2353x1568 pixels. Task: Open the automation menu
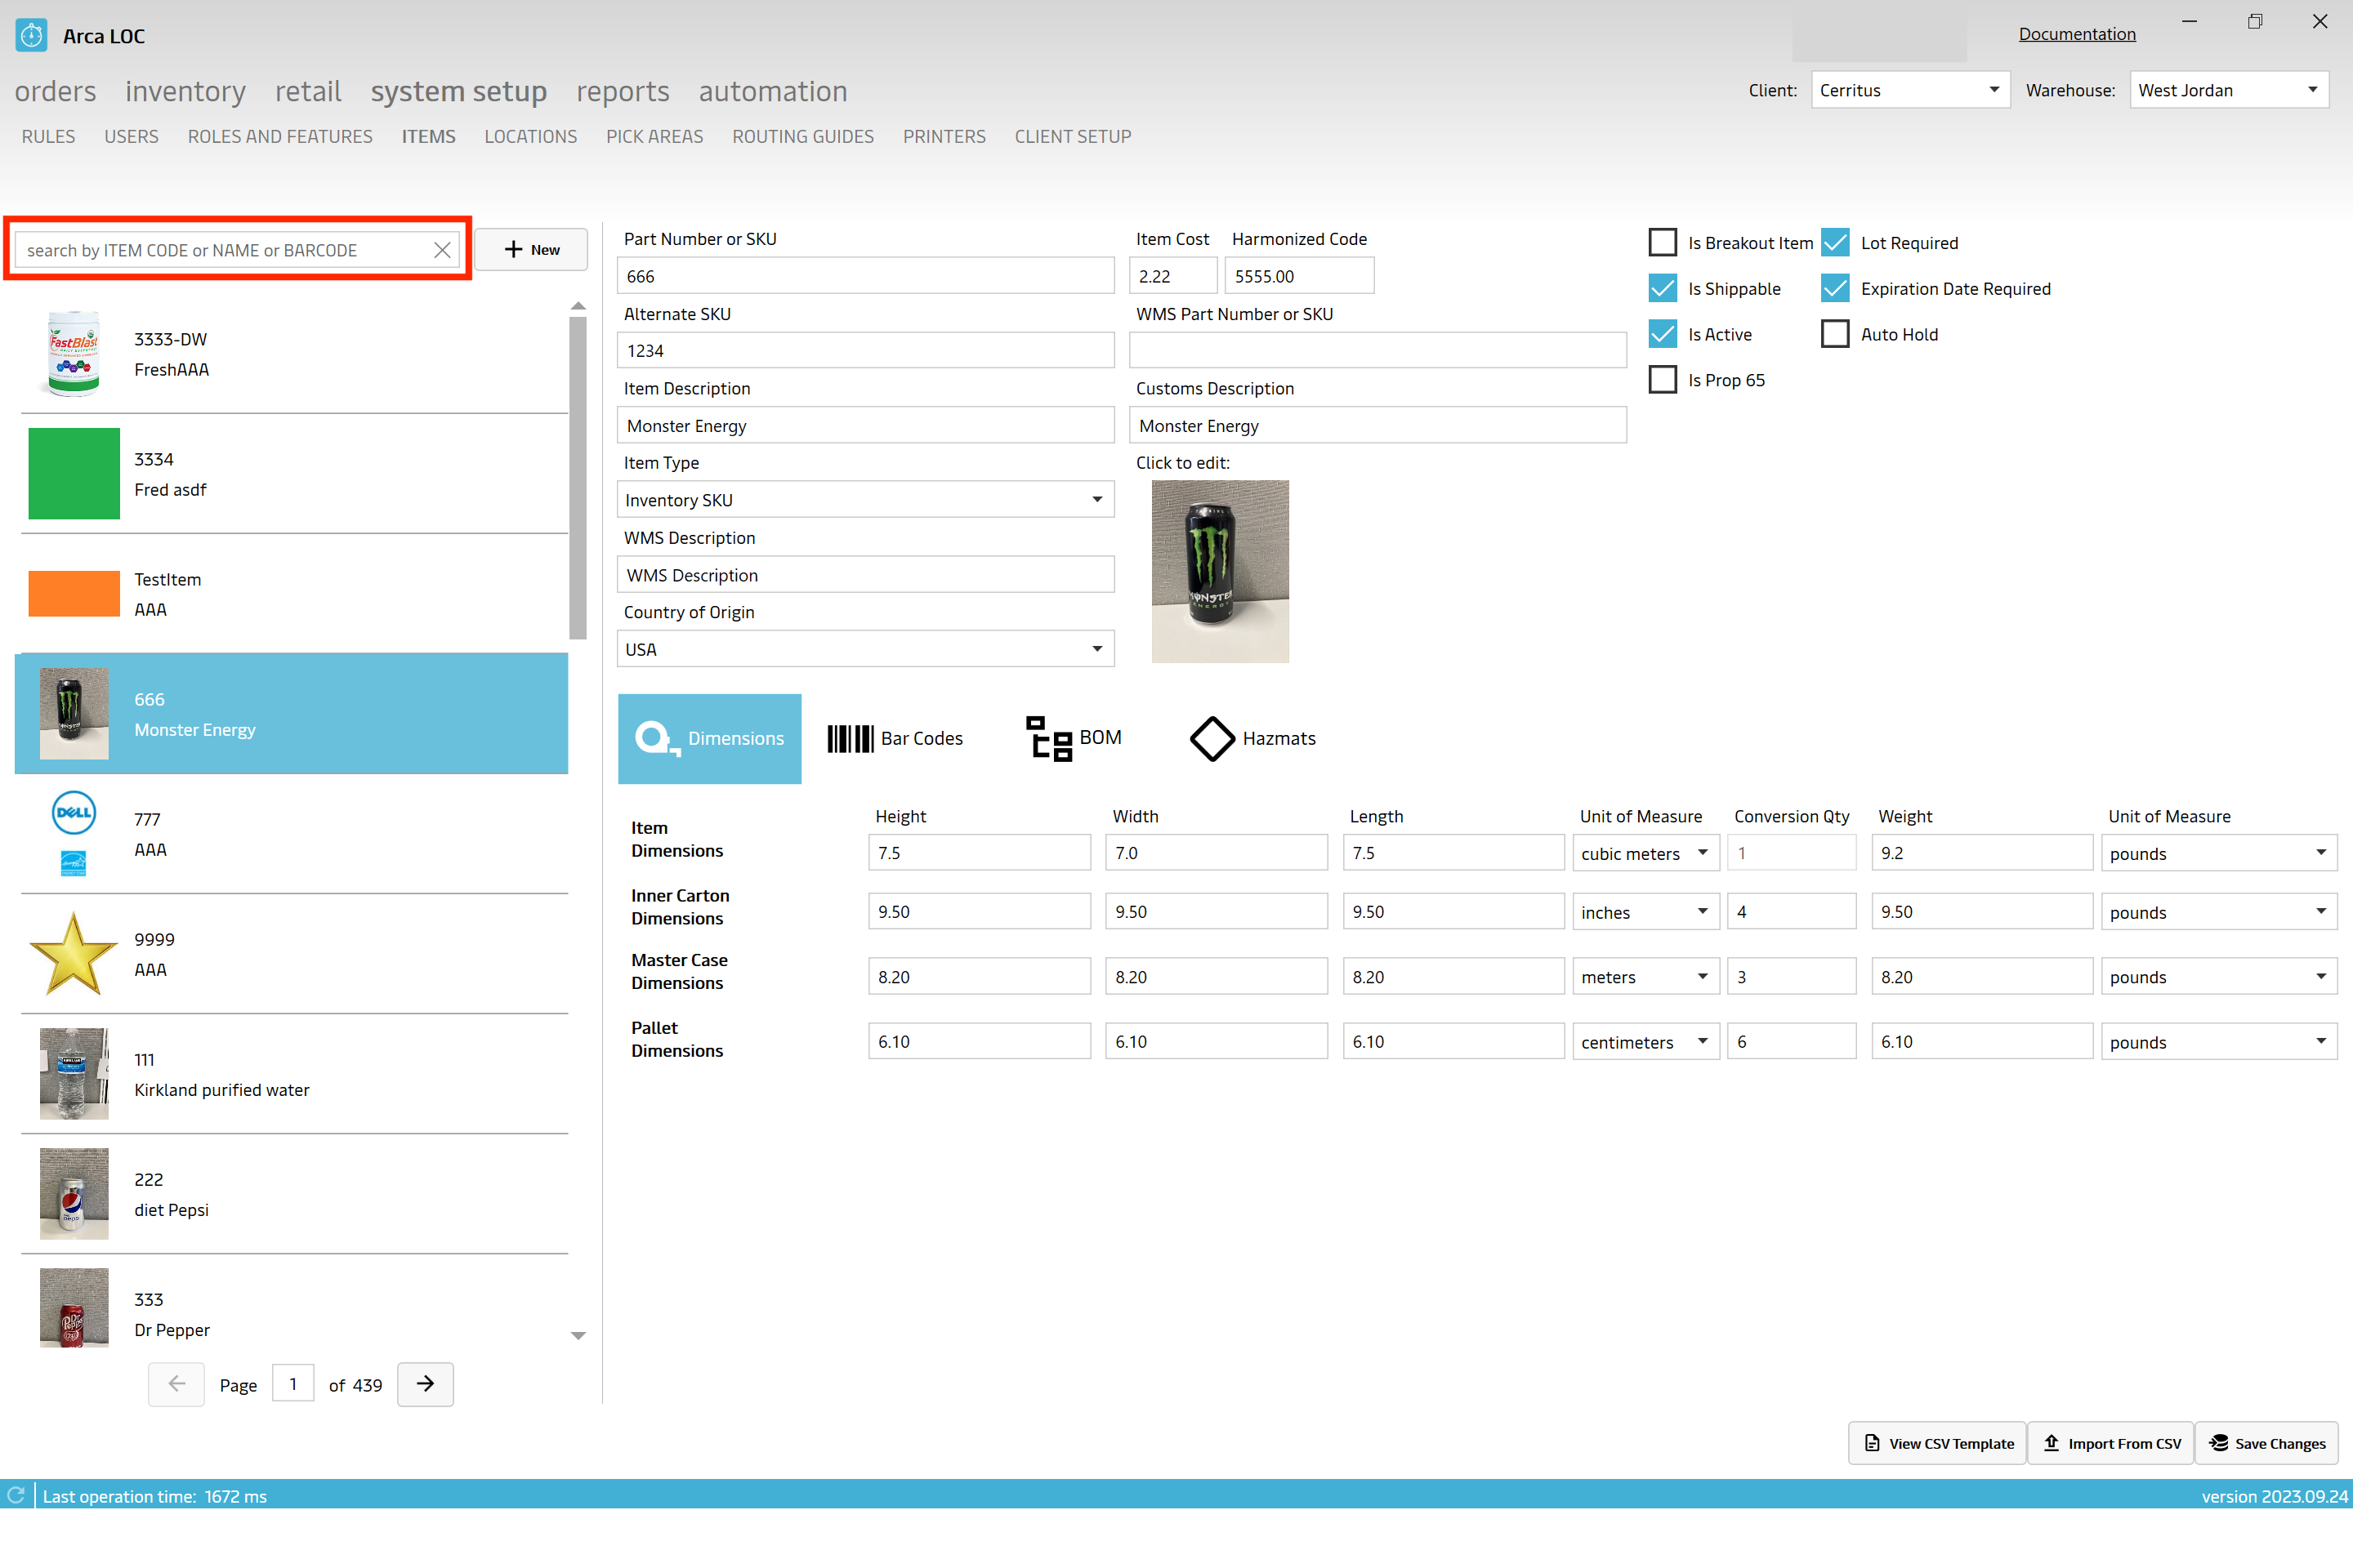[x=772, y=91]
